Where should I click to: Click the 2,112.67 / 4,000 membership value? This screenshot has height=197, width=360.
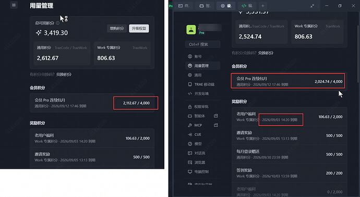coord(136,103)
